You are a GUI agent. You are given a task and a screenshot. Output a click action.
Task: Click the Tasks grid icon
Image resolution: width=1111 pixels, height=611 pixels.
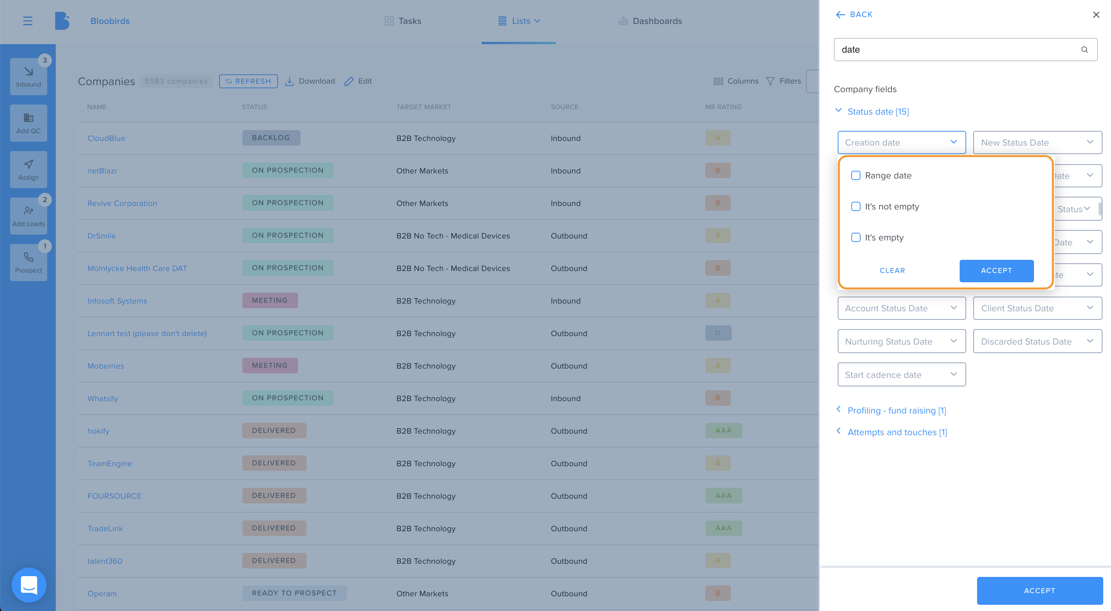pyautogui.click(x=389, y=21)
